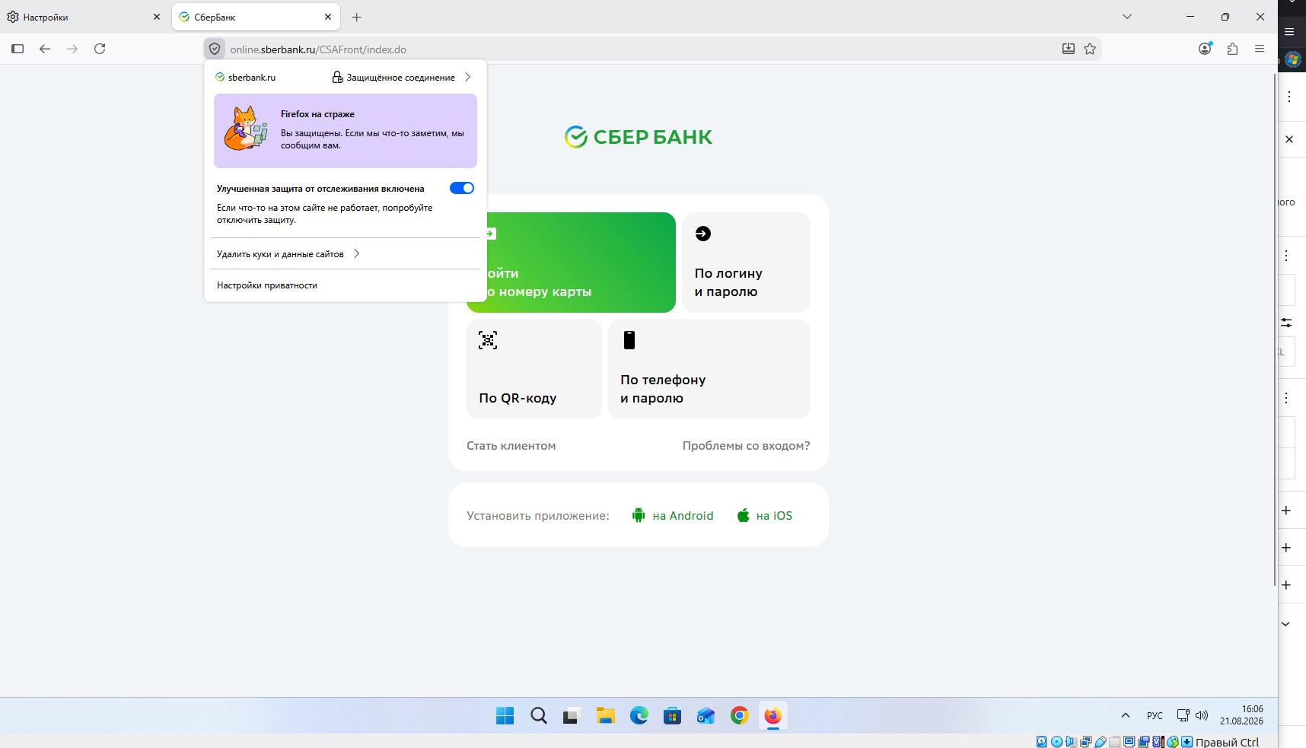Open the Windows Start menu

[x=505, y=715]
